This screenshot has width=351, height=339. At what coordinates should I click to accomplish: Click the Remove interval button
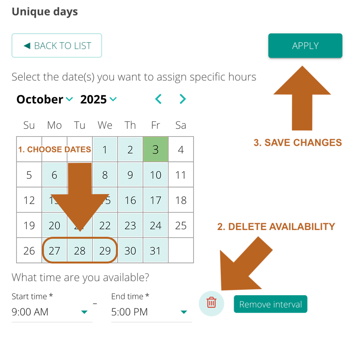[270, 304]
